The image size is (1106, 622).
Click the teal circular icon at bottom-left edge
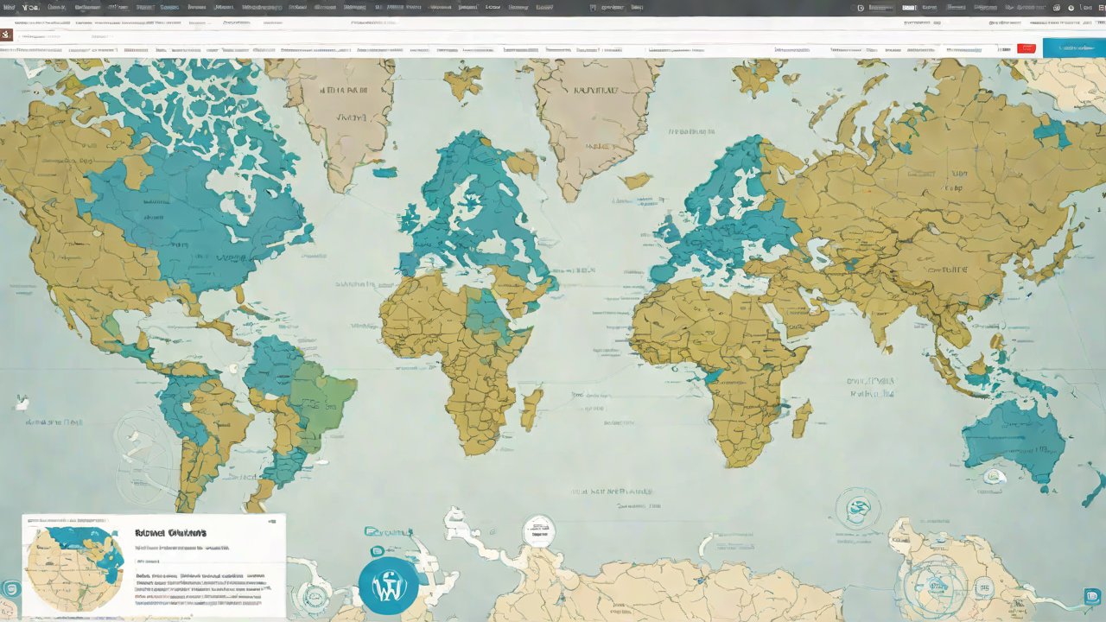click(x=11, y=588)
